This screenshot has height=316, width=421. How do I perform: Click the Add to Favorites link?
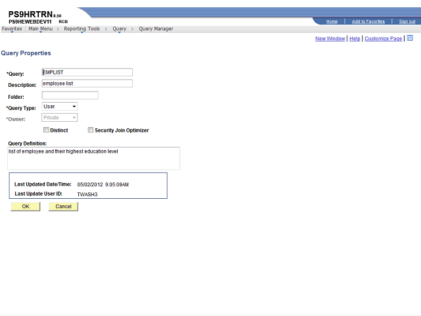click(x=368, y=22)
